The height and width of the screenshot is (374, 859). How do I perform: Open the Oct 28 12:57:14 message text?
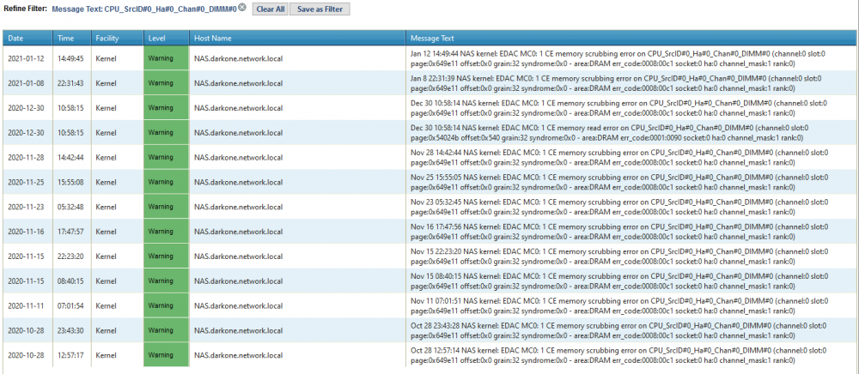coord(618,355)
